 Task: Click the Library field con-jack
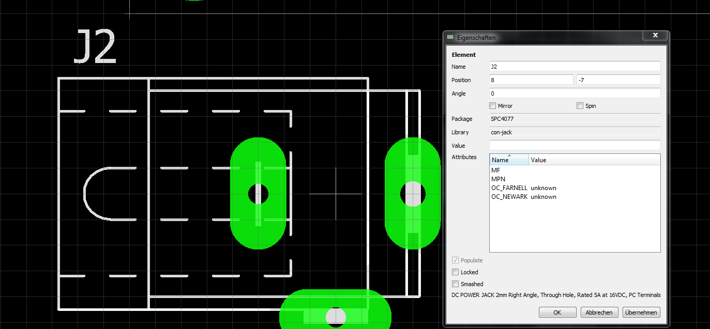click(x=575, y=132)
